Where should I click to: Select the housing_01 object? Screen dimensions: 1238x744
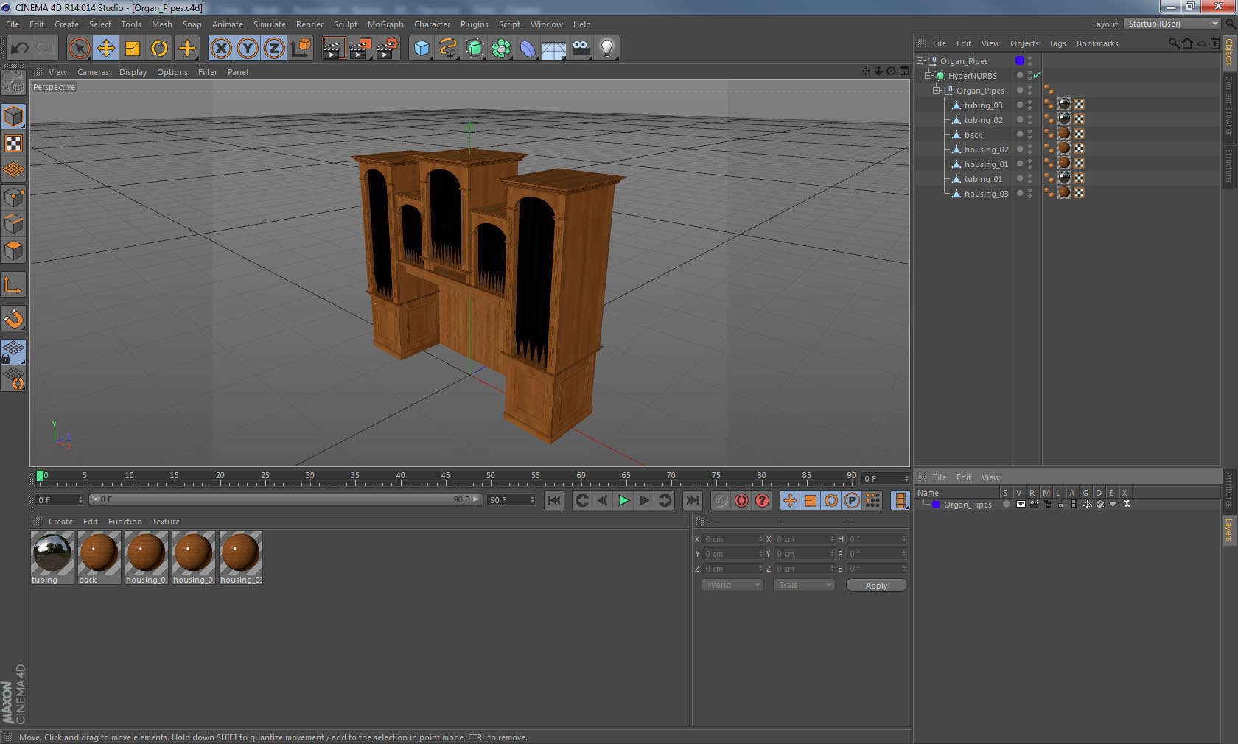[986, 164]
